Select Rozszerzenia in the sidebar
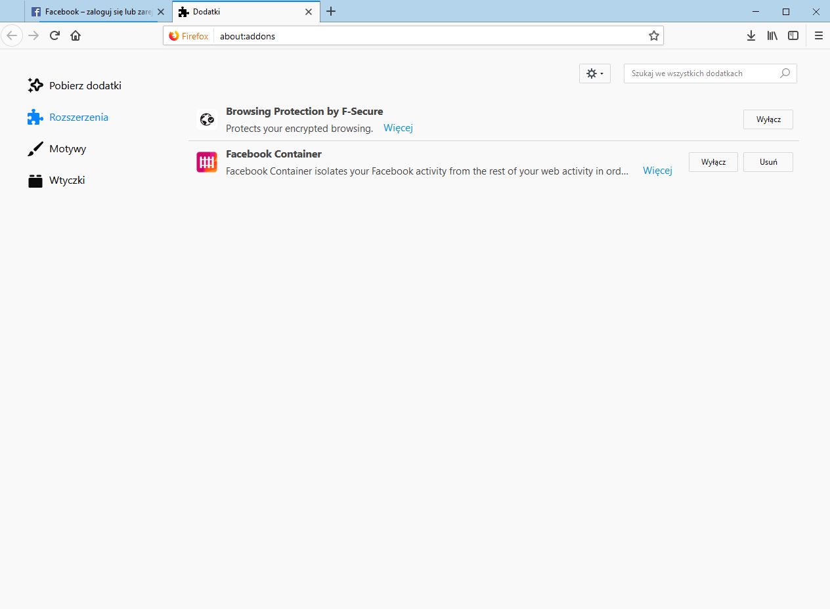This screenshot has width=830, height=609. (68, 117)
